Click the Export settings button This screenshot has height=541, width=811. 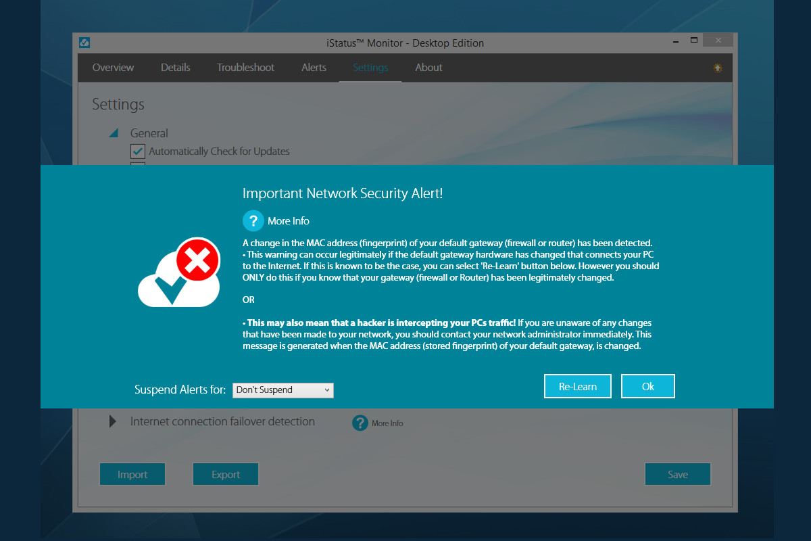point(226,474)
